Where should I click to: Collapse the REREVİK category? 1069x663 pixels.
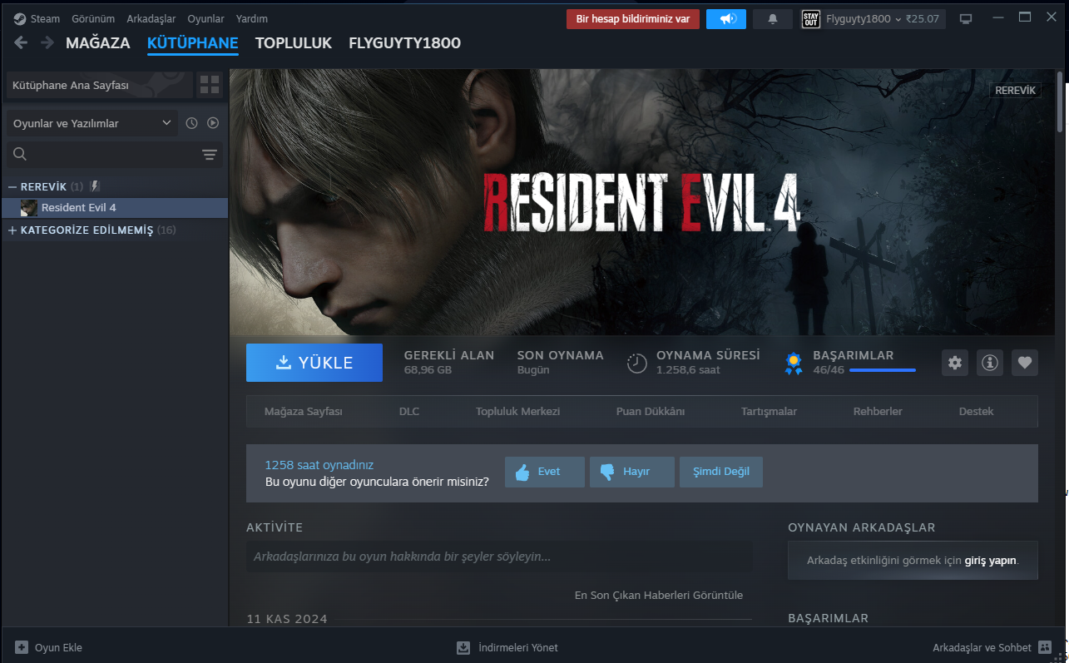12,186
